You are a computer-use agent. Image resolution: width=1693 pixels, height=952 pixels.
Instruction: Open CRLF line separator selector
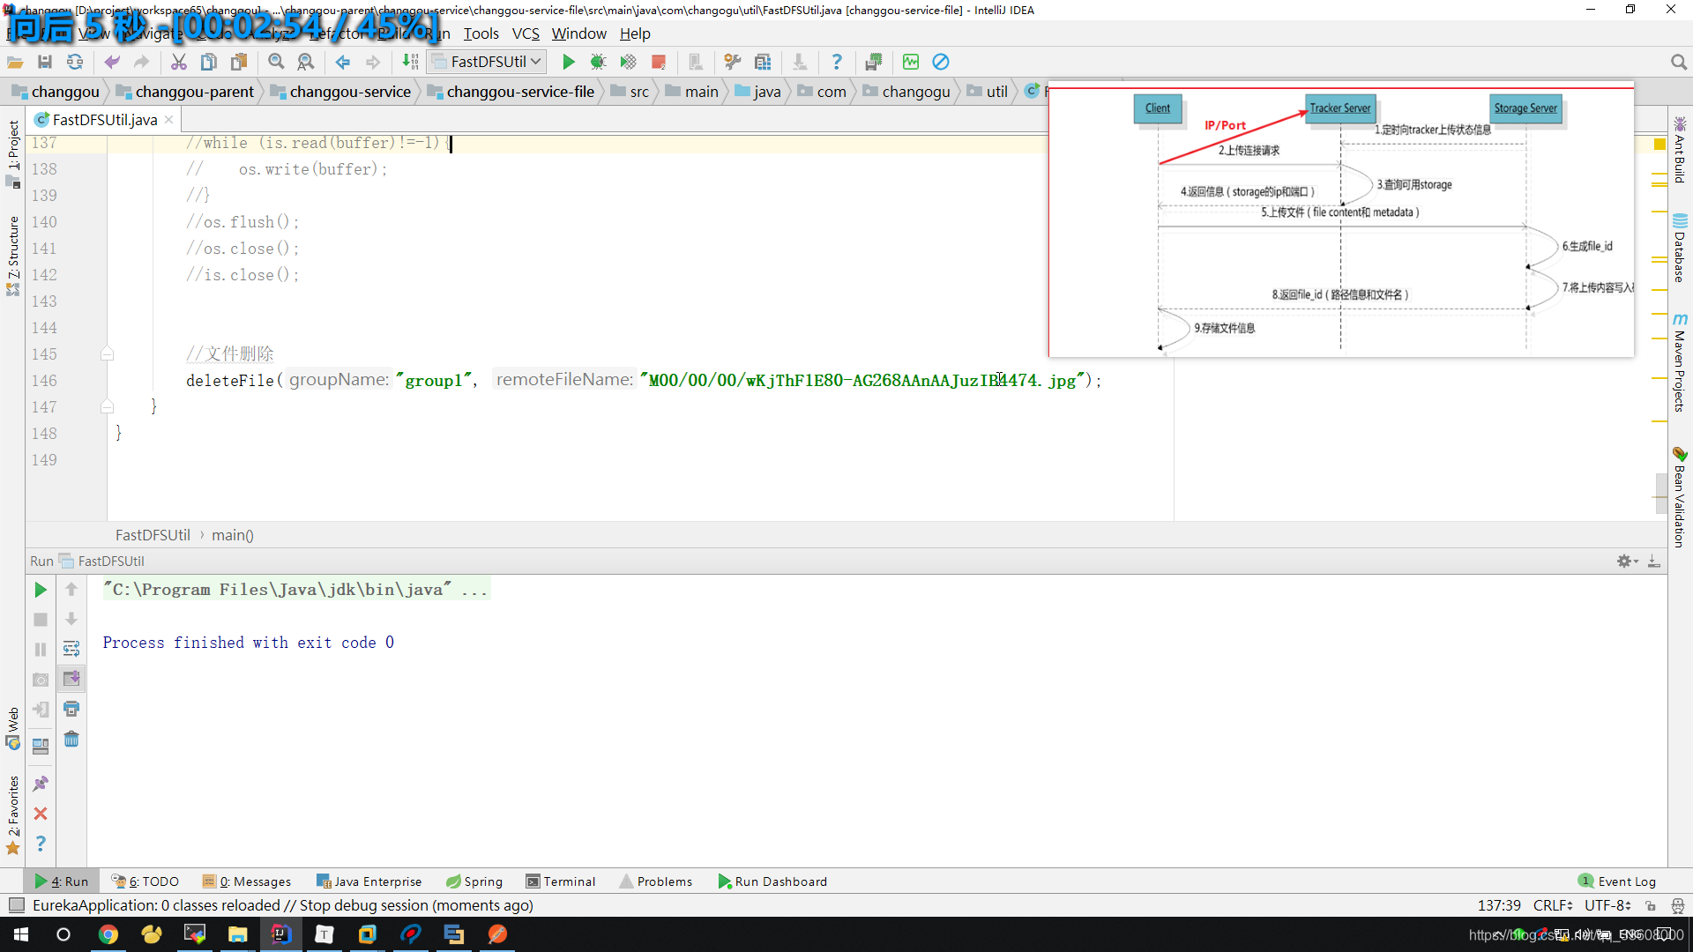1553,905
